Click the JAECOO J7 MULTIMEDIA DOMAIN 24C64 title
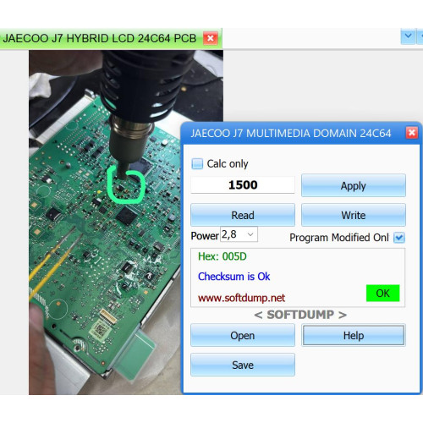Screen dimensions: 423x423 pyautogui.click(x=291, y=133)
